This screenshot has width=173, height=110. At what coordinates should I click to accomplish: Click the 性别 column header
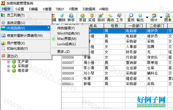[x=114, y=26]
